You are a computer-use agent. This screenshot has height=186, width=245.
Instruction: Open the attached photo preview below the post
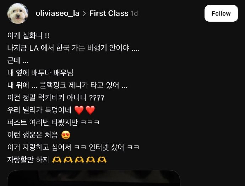pos(94,178)
